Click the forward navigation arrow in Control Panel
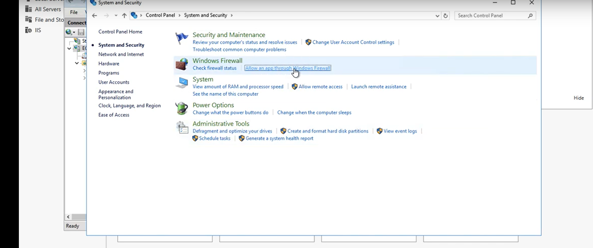593x248 pixels. click(x=106, y=15)
